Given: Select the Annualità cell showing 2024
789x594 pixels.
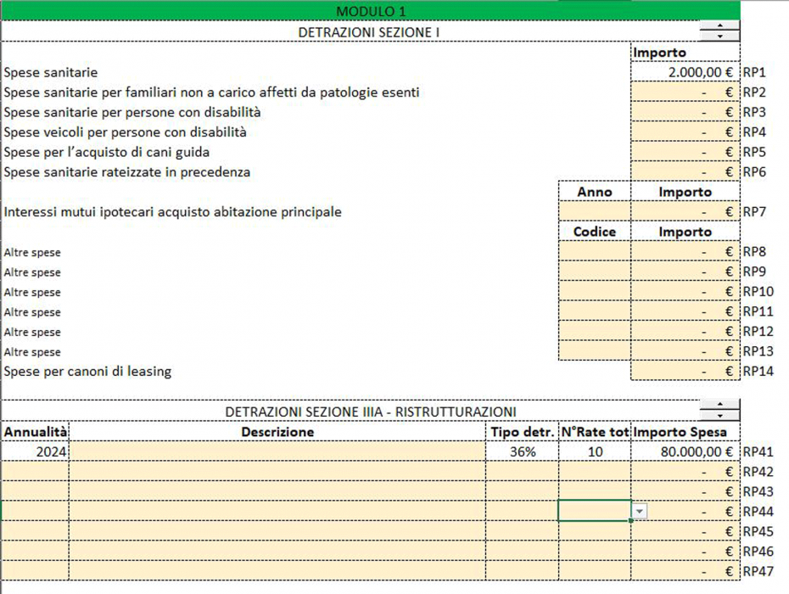Looking at the screenshot, I should coord(35,452).
